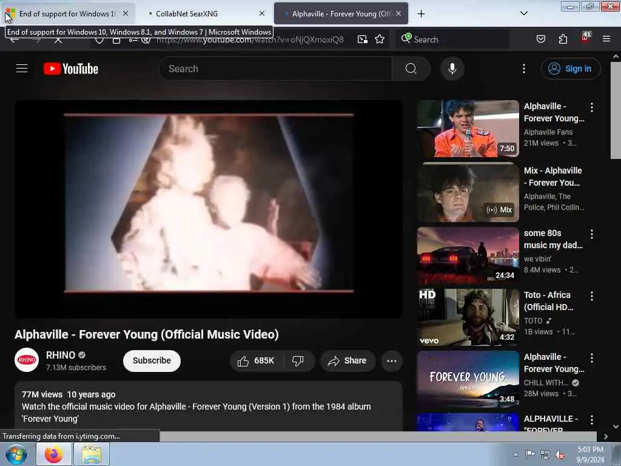621x466 pixels.
Task: Save page to Pocket icon
Action: [x=540, y=39]
